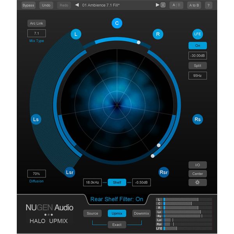Switch to Downmix monitoring
The height and width of the screenshot is (234, 234).
141,213
